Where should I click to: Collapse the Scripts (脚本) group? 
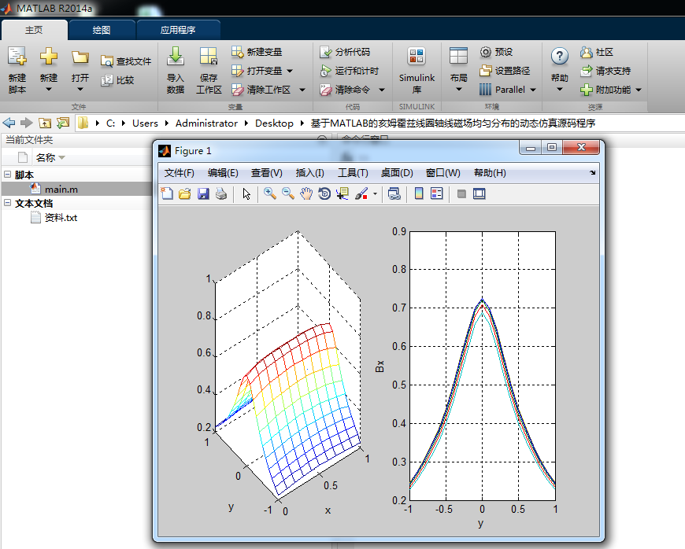[x=7, y=174]
